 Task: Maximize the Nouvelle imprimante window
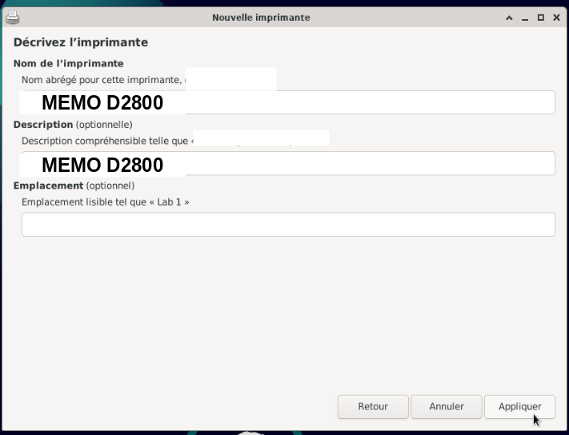pyautogui.click(x=541, y=18)
